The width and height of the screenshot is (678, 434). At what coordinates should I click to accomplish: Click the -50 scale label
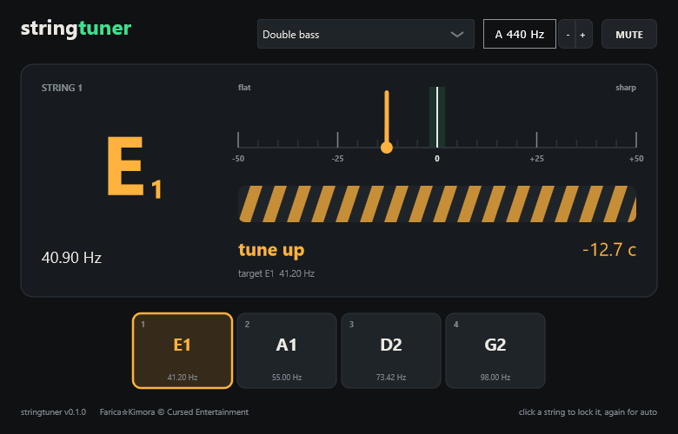coord(238,159)
